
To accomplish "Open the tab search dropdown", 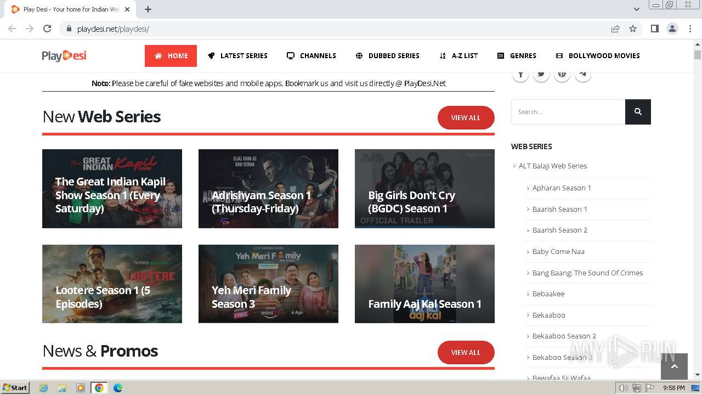I will coord(637,9).
